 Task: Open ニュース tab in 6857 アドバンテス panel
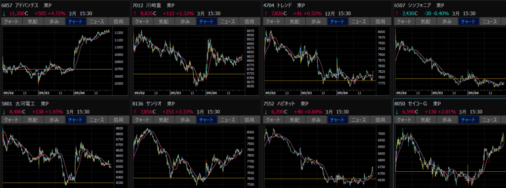97,22
